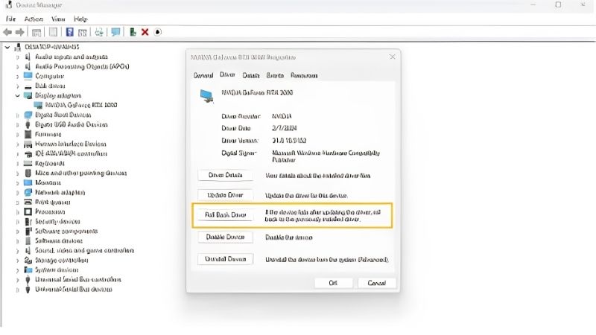This screenshot has width=596, height=335.
Task: Expand Sound, video and game controllers chevron
Action: [x=17, y=251]
